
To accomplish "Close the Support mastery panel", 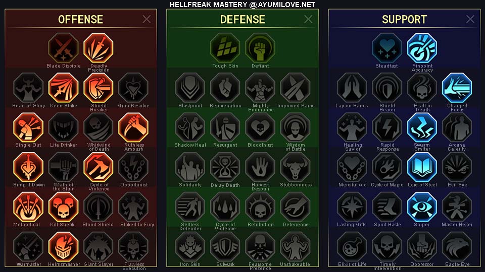I will [x=470, y=19].
